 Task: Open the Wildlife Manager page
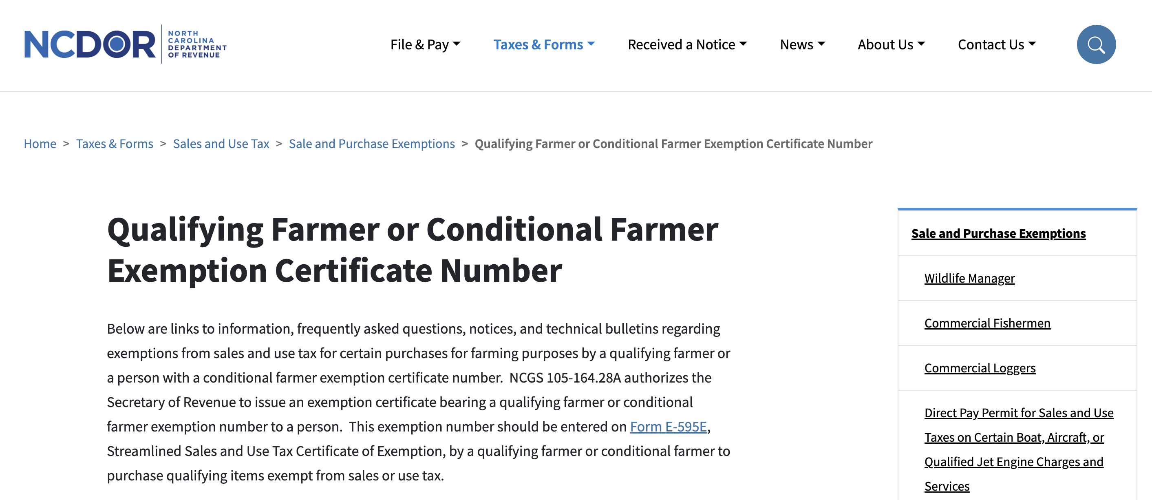(969, 278)
